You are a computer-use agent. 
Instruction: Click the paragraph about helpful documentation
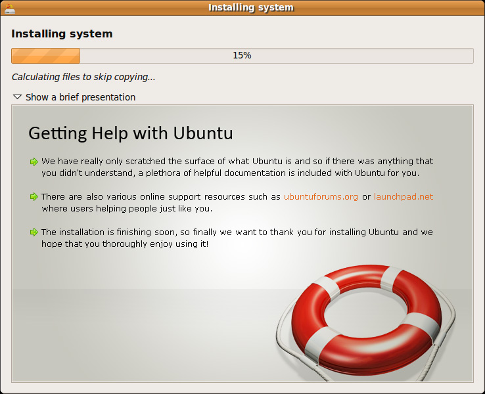[237, 167]
